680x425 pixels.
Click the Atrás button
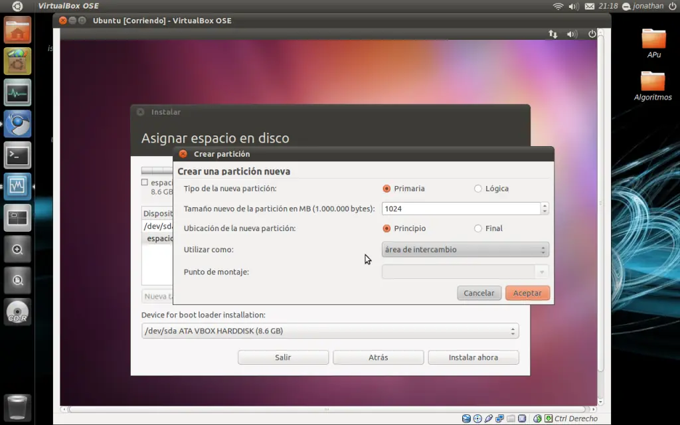378,357
